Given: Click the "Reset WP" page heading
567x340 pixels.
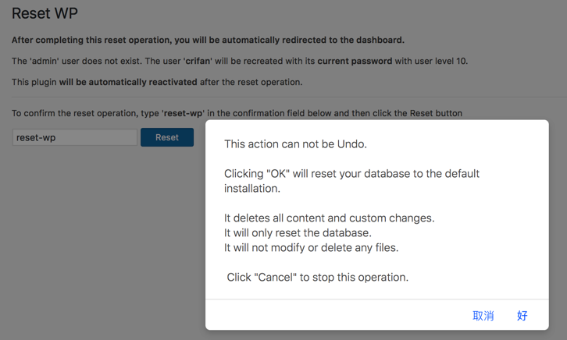Looking at the screenshot, I should click(x=45, y=14).
